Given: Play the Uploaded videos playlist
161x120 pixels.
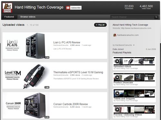Looking at the screenshot, I should pyautogui.click(x=117, y=61).
